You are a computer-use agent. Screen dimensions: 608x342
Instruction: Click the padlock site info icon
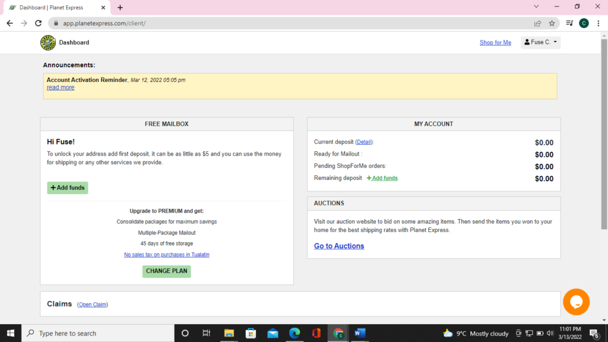tap(56, 23)
